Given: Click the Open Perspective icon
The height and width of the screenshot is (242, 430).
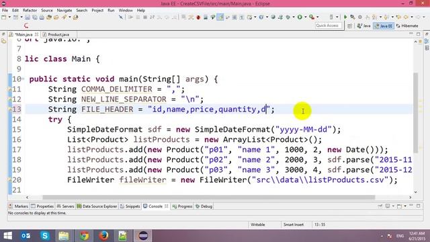Looking at the screenshot, I should click(349, 26).
